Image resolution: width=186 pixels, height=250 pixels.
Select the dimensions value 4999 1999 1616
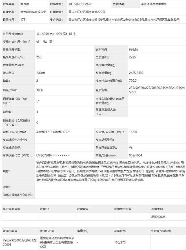[x=56, y=34]
